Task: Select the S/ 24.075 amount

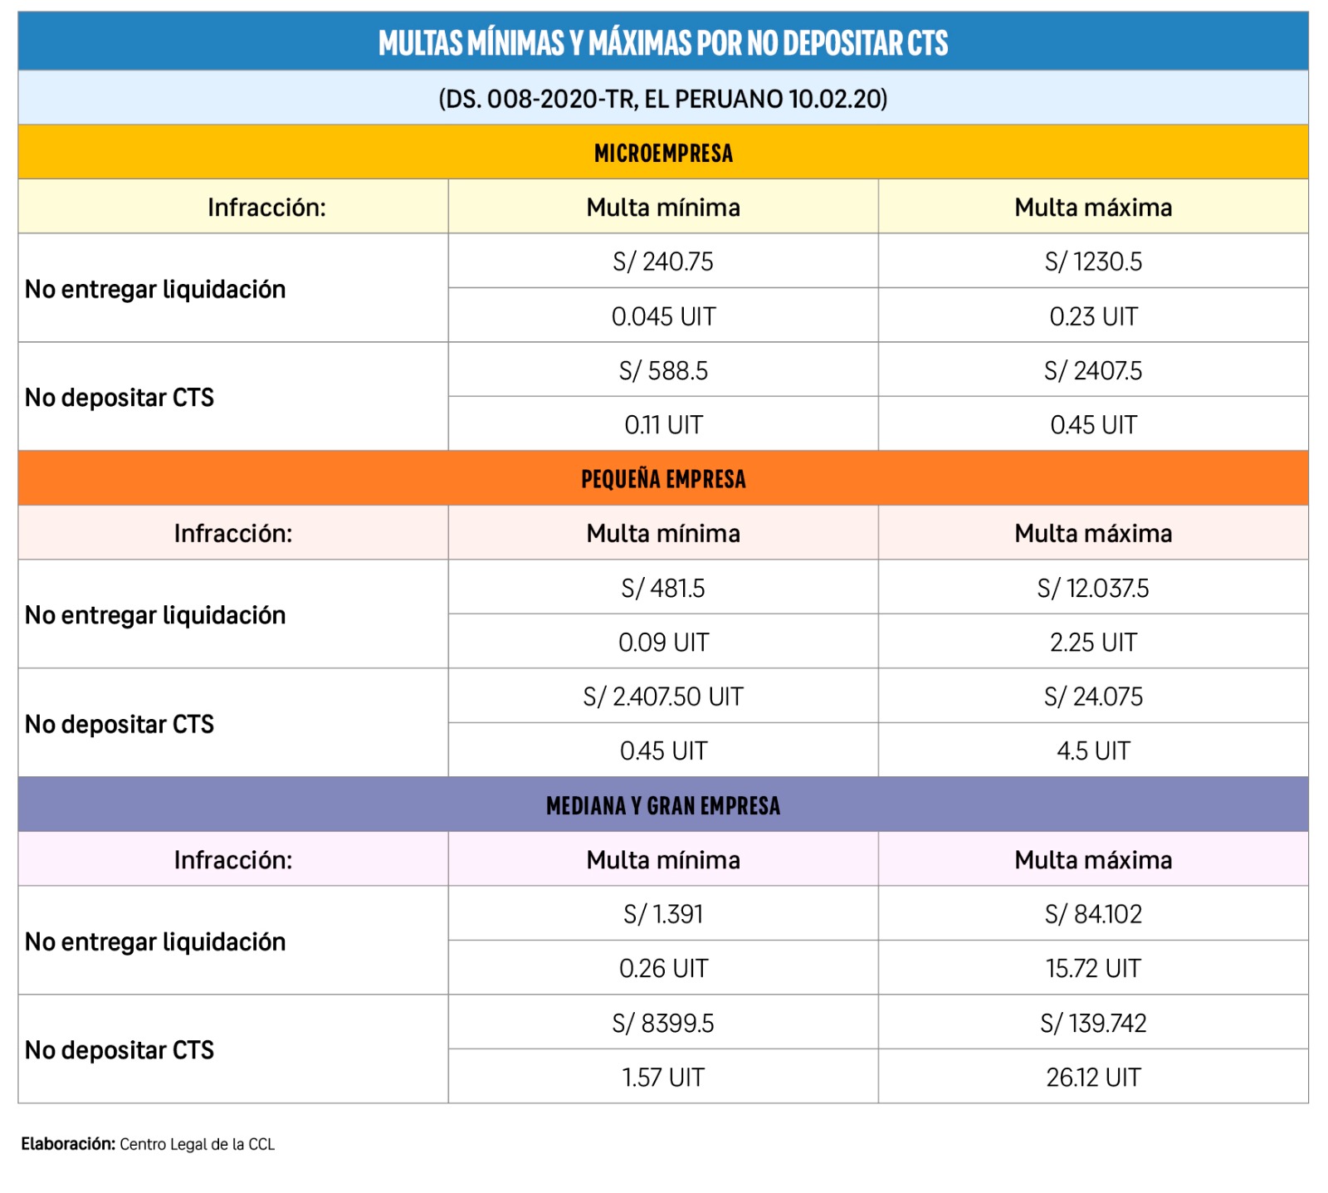Action: tap(1093, 697)
